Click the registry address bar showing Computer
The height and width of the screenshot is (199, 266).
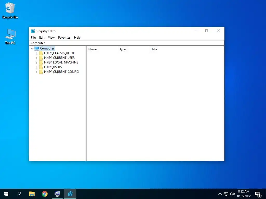tap(127, 43)
